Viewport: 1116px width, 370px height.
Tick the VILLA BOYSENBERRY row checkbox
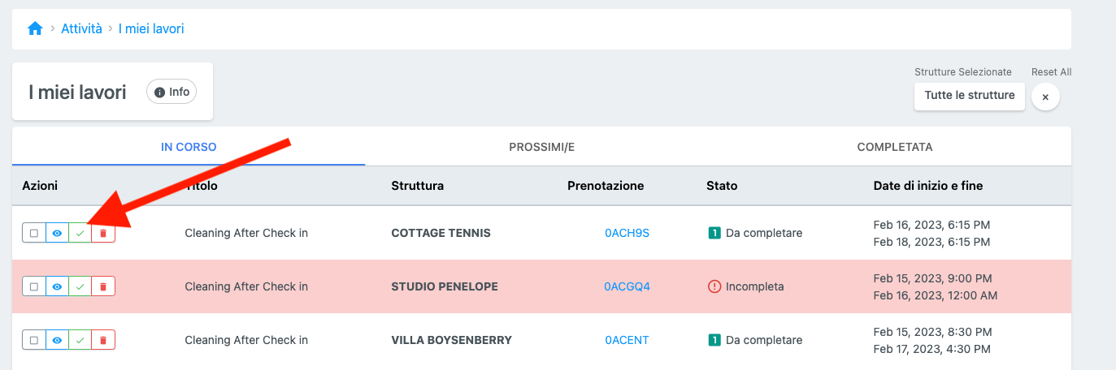click(x=34, y=340)
